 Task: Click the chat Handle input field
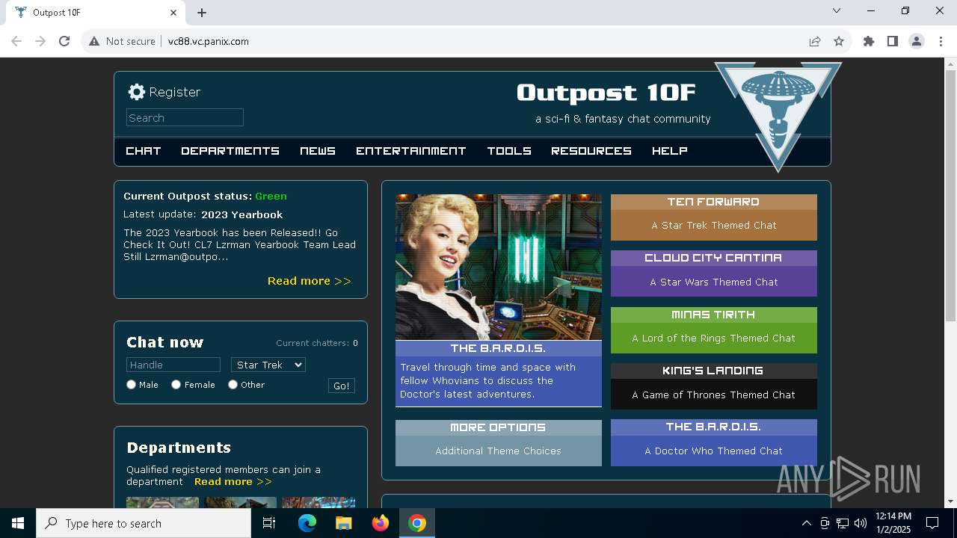click(x=173, y=365)
